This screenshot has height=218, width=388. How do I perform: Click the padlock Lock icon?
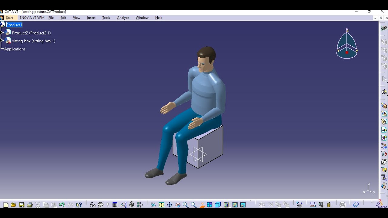132,205
